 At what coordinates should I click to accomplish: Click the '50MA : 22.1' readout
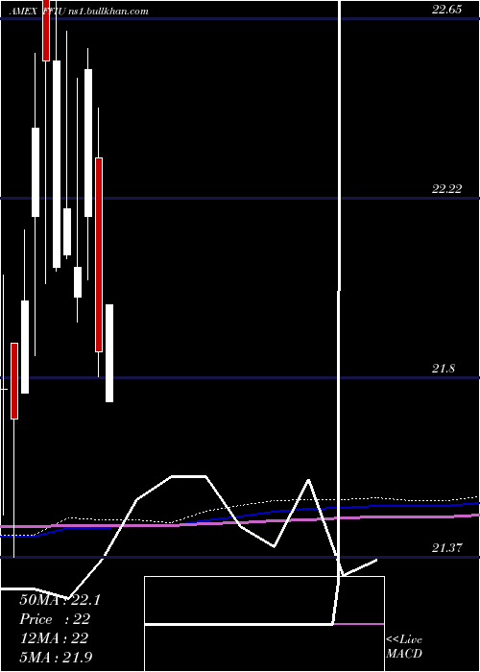tap(60, 600)
